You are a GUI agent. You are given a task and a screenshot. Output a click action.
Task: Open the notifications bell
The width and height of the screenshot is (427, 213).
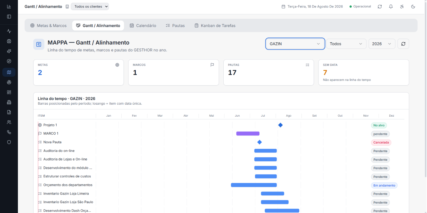click(x=391, y=7)
